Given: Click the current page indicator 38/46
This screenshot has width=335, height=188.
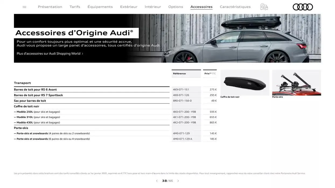Looking at the screenshot, I should [x=167, y=180].
